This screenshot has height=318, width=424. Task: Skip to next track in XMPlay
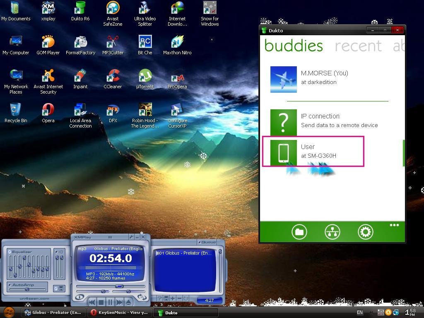click(x=119, y=302)
